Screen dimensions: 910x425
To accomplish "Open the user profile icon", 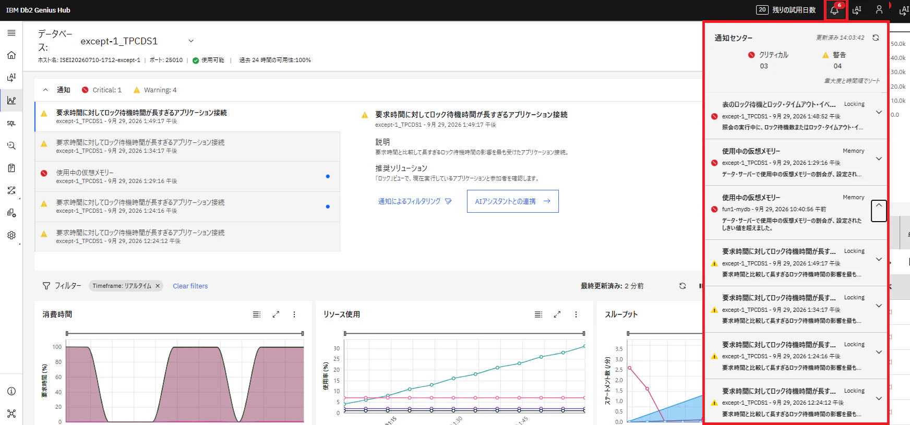I will pyautogui.click(x=879, y=10).
